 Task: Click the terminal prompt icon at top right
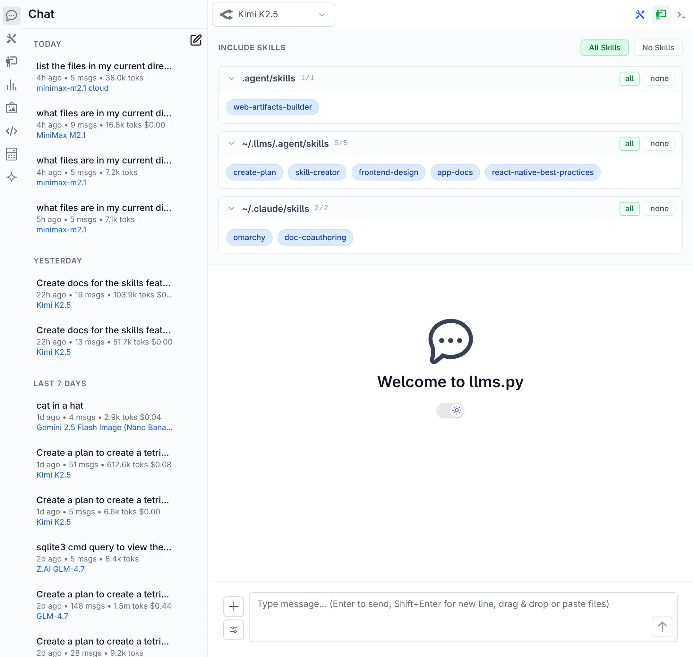[x=681, y=14]
